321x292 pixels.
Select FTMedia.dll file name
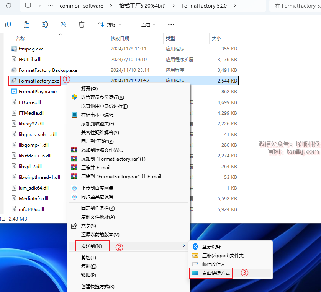31,113
